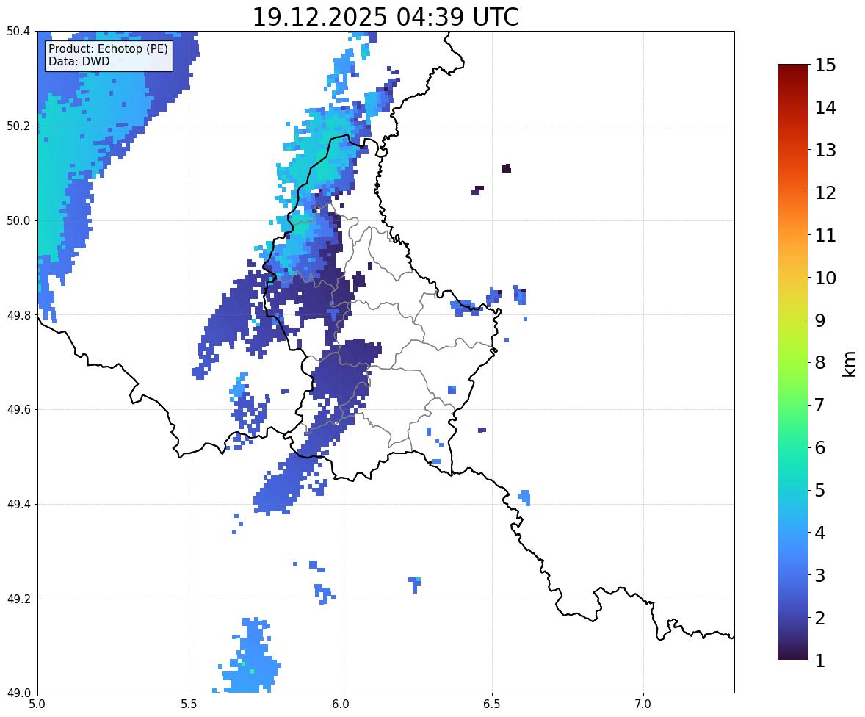Click the latitude axis label '49.0'
The height and width of the screenshot is (717, 865).
[19, 693]
